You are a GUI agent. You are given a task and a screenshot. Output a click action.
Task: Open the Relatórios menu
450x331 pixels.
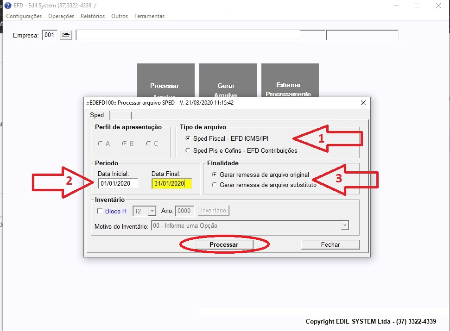[x=92, y=16]
